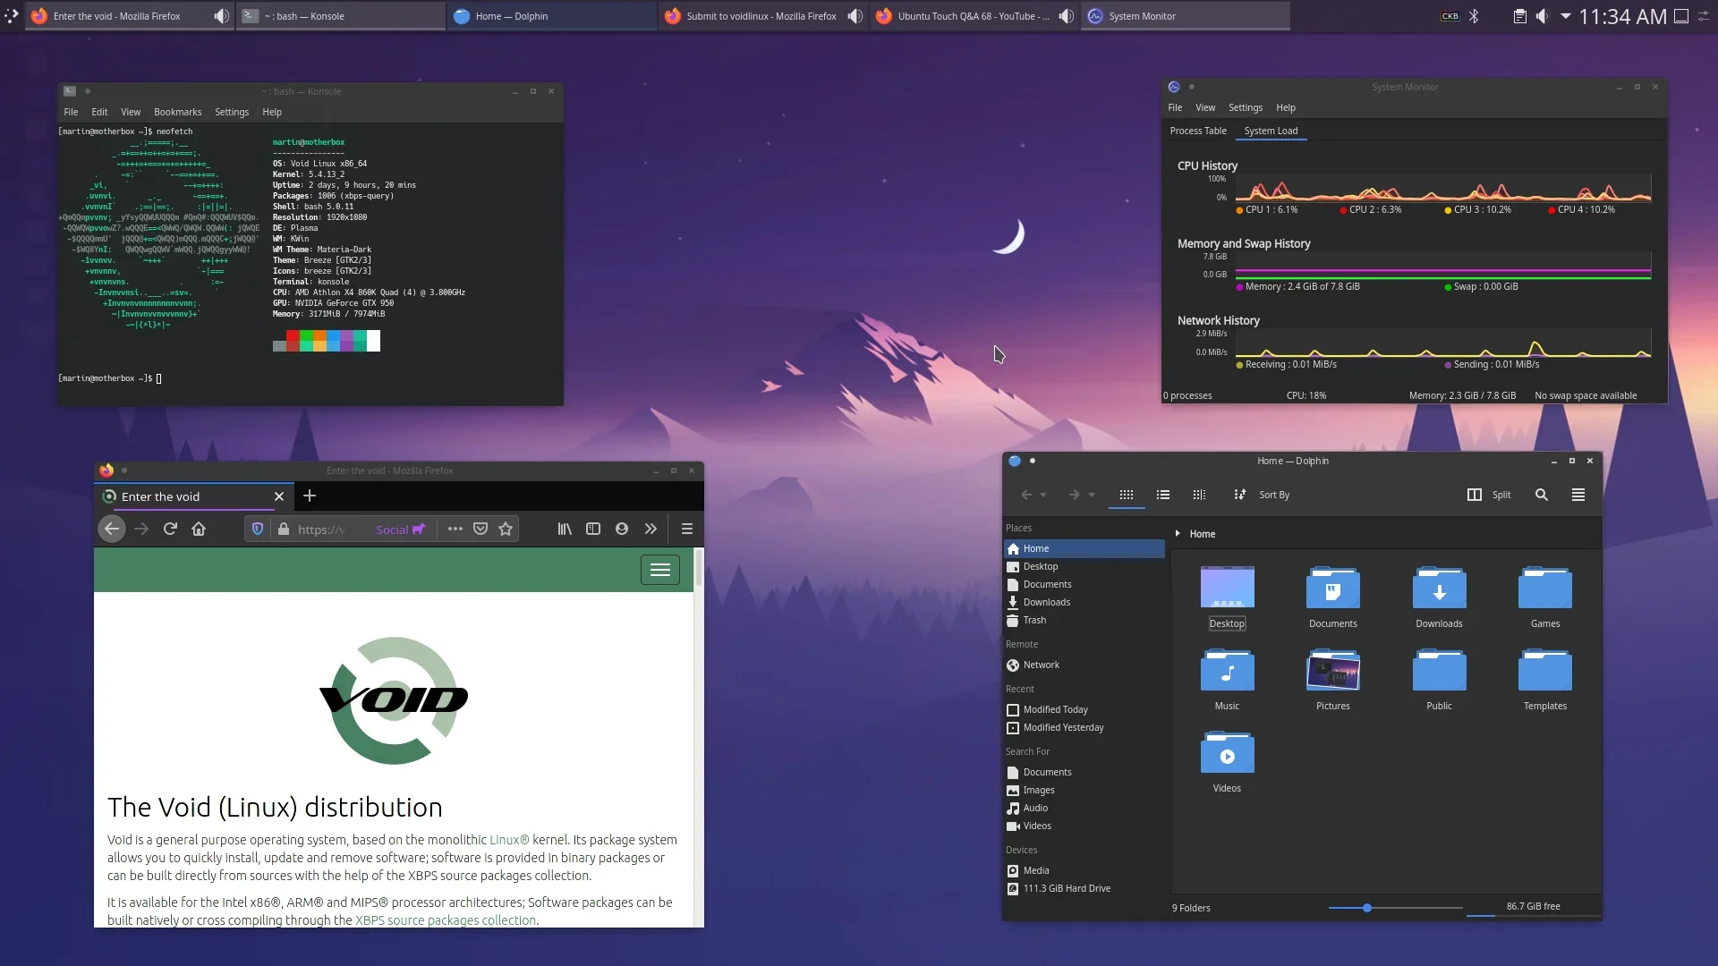Screen dimensions: 1718x966
Task: Select Downloads in Dolphin Places panel
Action: pyautogui.click(x=1084, y=602)
